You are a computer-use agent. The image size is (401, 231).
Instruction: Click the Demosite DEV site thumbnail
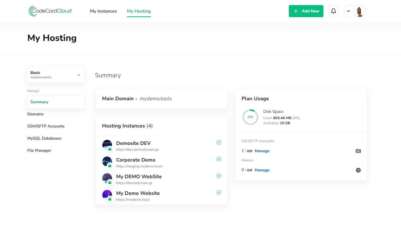pyautogui.click(x=107, y=145)
